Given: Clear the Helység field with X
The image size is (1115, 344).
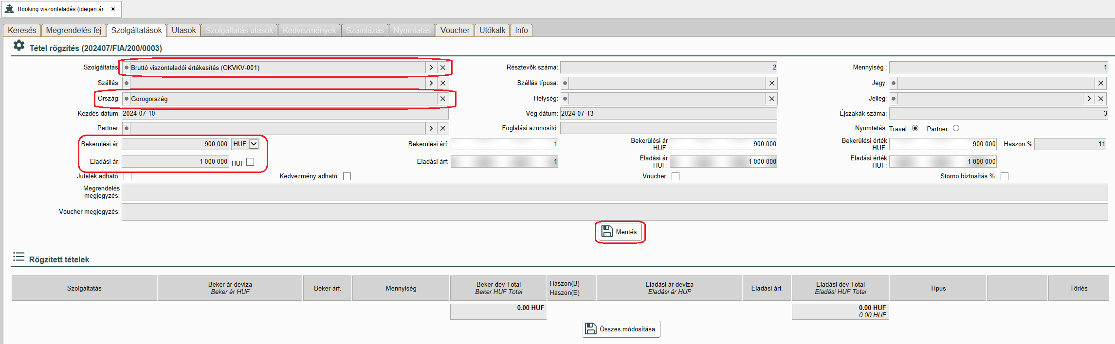Looking at the screenshot, I should pos(771,99).
